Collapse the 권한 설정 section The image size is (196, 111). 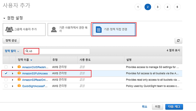click(x=4, y=18)
